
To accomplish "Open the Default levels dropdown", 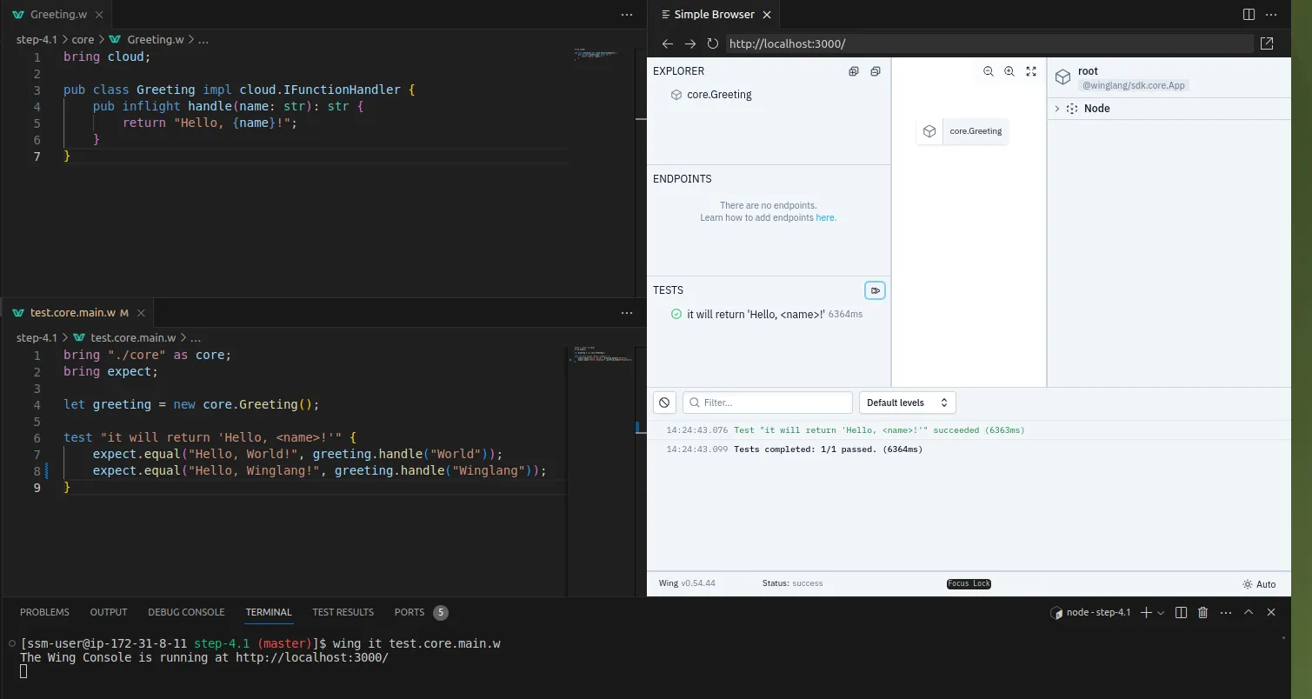I will pos(907,403).
